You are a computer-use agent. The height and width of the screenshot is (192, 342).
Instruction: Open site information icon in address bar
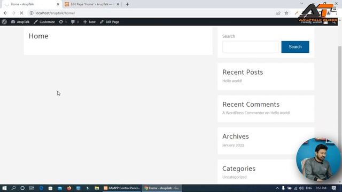point(32,13)
